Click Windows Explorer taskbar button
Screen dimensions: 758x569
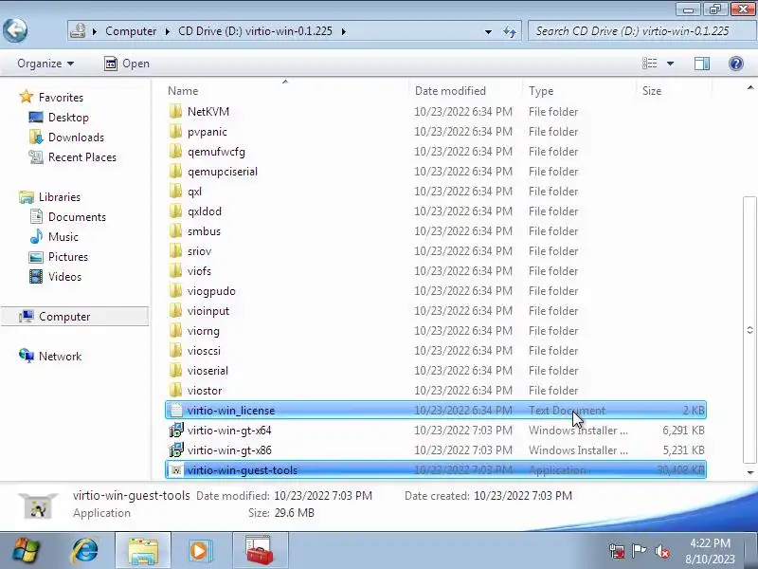[x=143, y=551]
